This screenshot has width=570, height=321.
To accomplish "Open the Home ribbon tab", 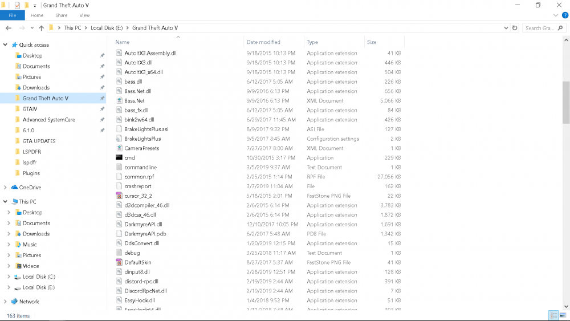I will 36,15.
